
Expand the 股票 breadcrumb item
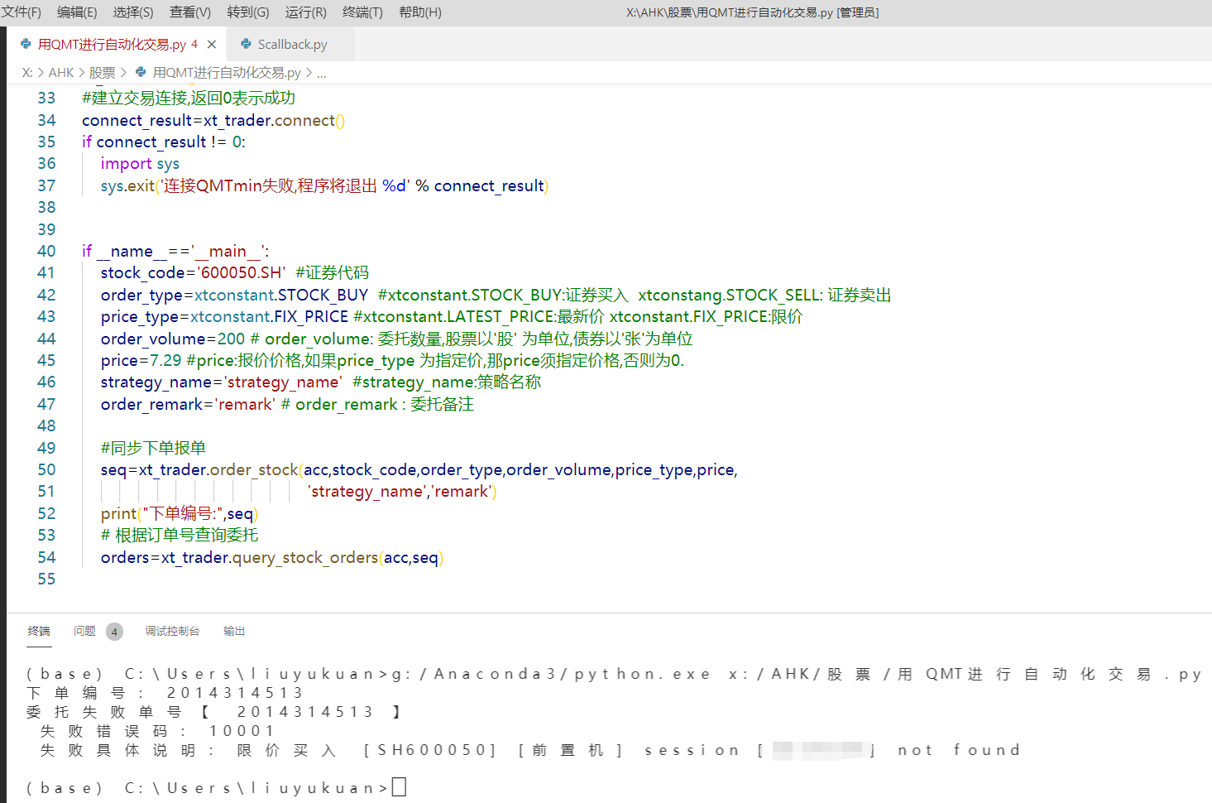click(103, 73)
